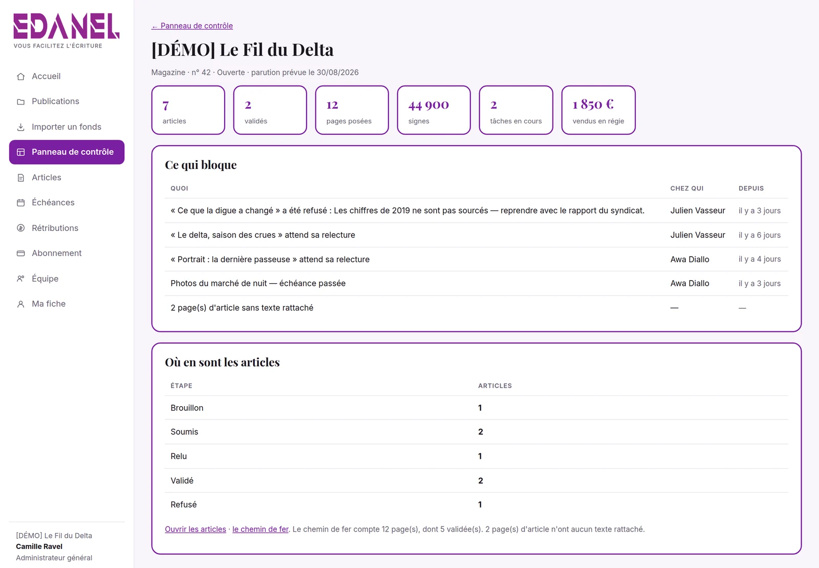Click the calendar icon beside Échéances

(20, 203)
